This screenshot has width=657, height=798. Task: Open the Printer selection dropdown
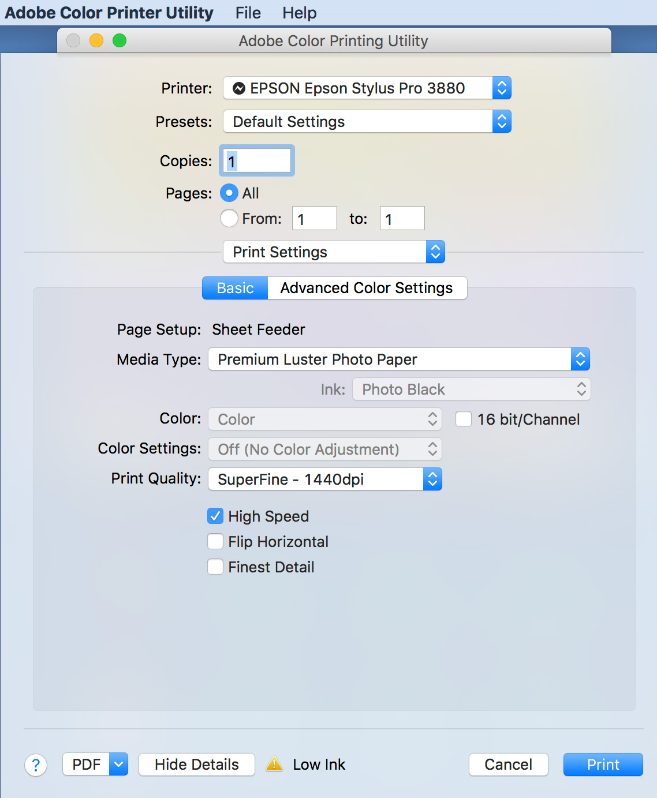tap(367, 88)
